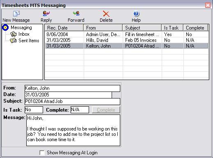This screenshot has width=213, height=158.
Task: Click the disabled Complete button
Action: click(106, 110)
